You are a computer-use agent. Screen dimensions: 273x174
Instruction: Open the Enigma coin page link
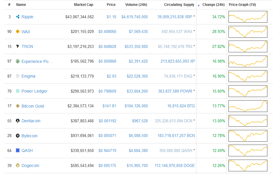click(28, 76)
